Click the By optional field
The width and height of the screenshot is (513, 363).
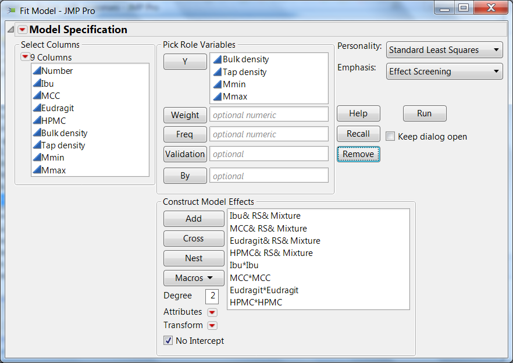269,176
